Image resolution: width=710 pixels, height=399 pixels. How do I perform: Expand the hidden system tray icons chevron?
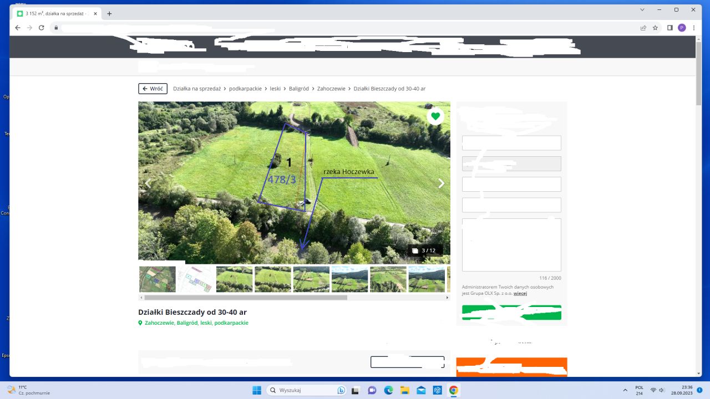625,390
